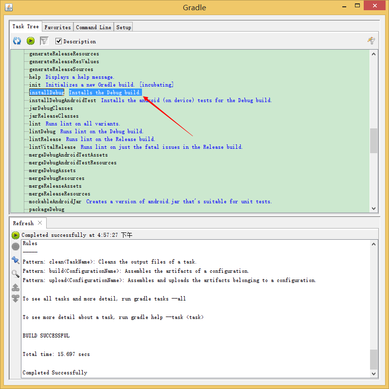Click output panel scrollbar up arrow

tap(373, 244)
